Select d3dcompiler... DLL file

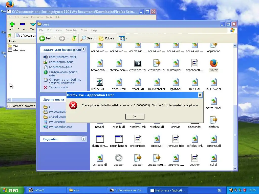point(176,65)
